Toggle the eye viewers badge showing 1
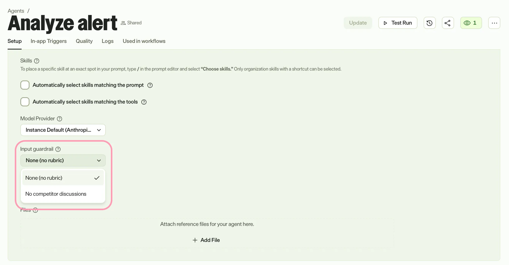Screen dimensions: 509x265 [471, 23]
